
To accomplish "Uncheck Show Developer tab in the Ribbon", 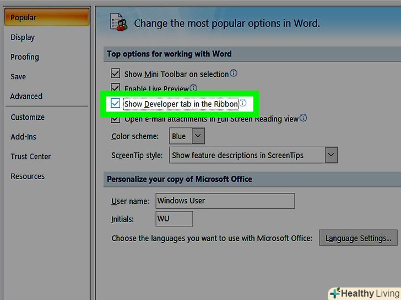I will (115, 103).
